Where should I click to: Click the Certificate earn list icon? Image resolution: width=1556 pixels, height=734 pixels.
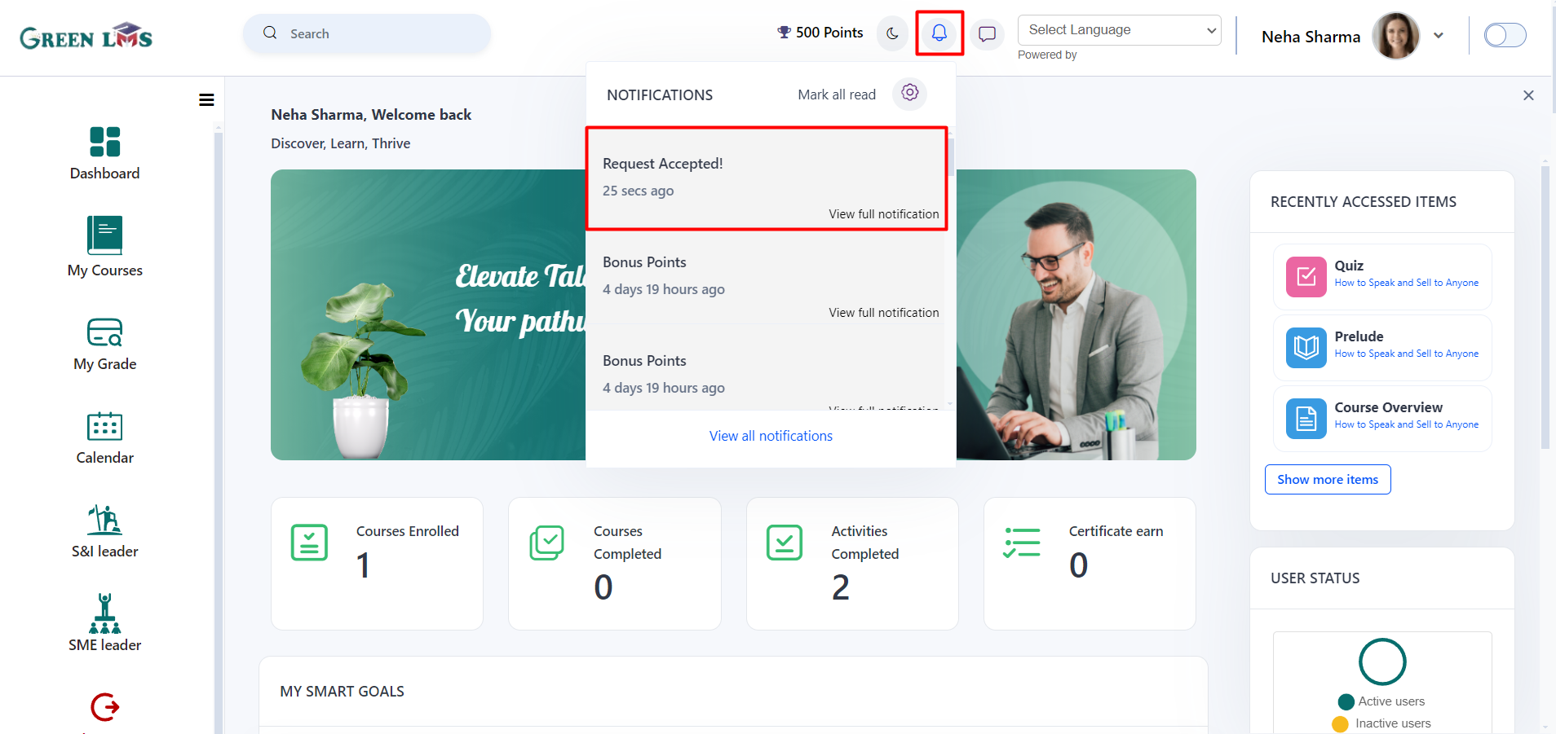pos(1022,543)
